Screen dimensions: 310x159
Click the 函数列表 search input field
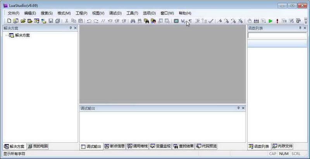[x=277, y=35]
